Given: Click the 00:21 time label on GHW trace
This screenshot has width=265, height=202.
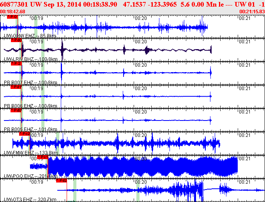Looking at the screenshot, I should 245,18.
